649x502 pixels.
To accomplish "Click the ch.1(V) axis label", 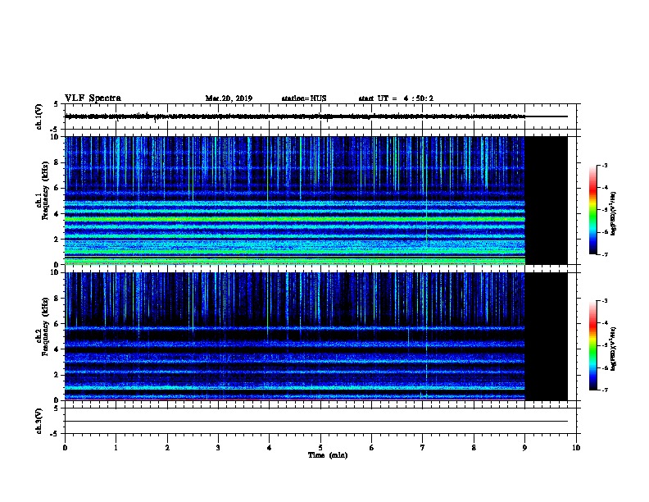I will (39, 116).
